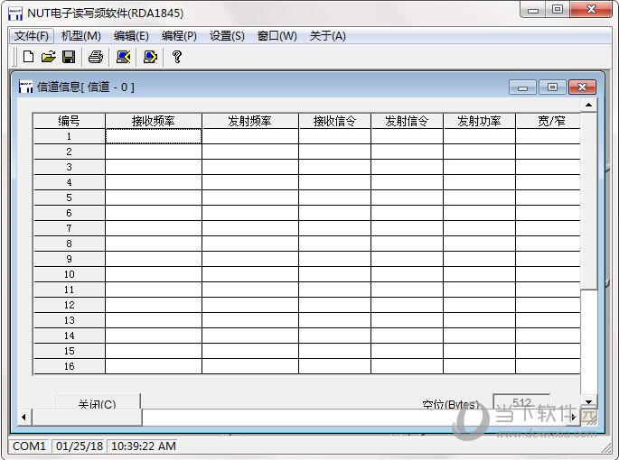This screenshot has height=460, width=619.
Task: Click the horizontal scrollbar right arrow
Action: pyautogui.click(x=574, y=417)
